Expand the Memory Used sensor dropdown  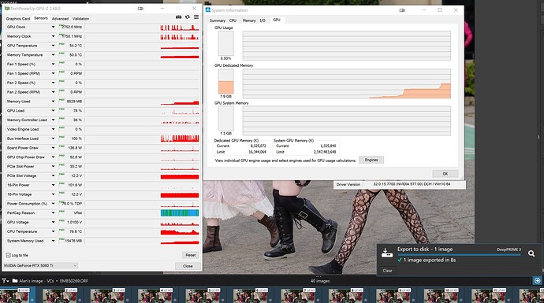[53, 102]
